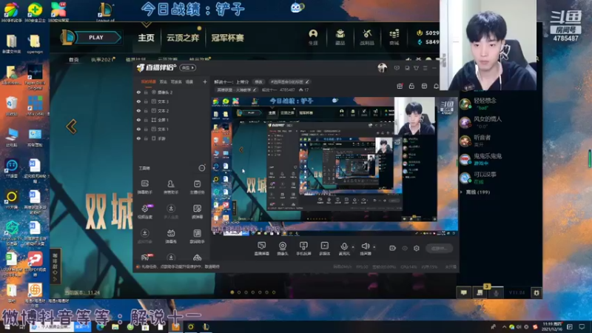Hide the 摄像头 2 source
Viewport: 592px width, 333px height.
pos(138,92)
